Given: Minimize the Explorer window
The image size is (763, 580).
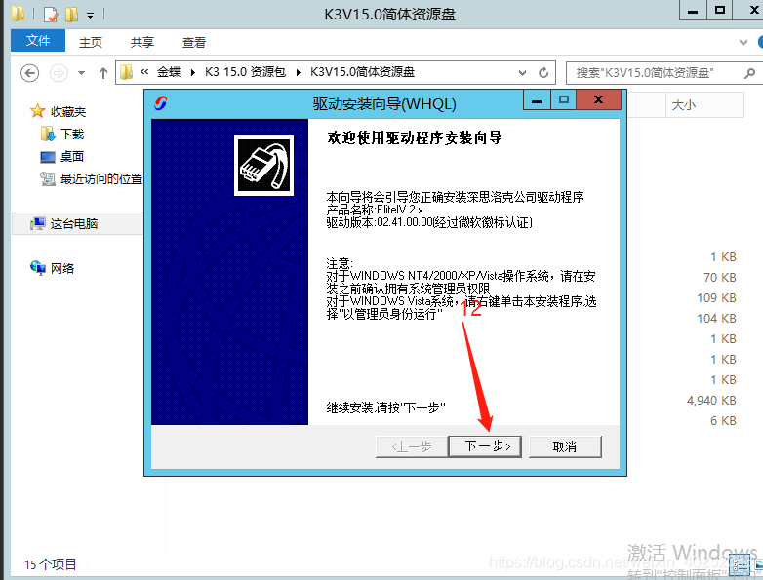Looking at the screenshot, I should coord(693,11).
